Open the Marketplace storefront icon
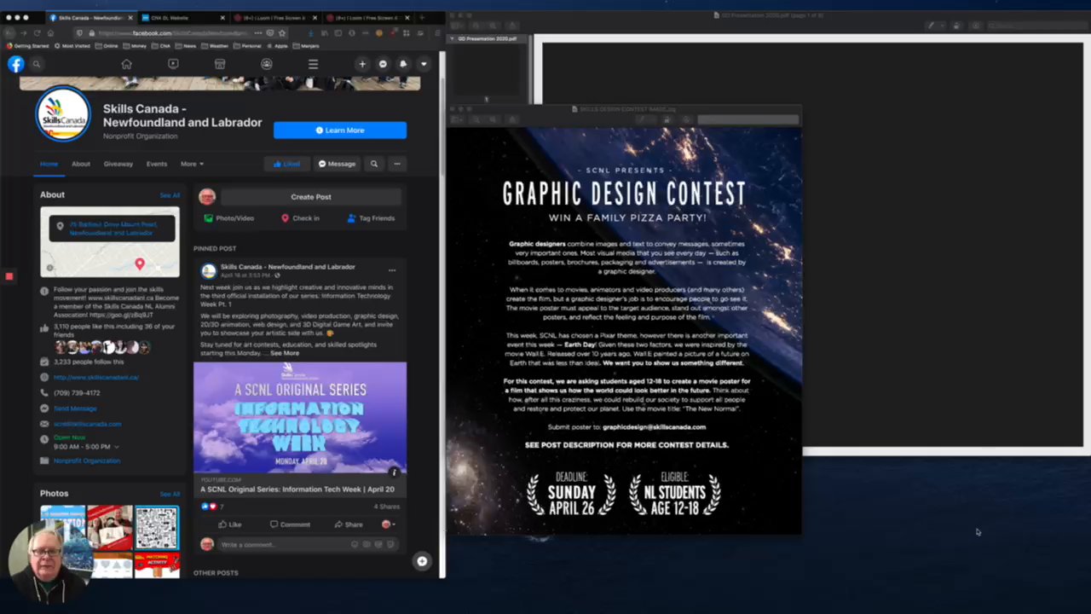 click(x=220, y=64)
